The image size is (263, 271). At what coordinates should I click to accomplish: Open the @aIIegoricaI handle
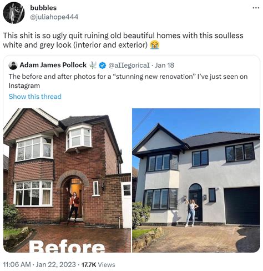(129, 65)
